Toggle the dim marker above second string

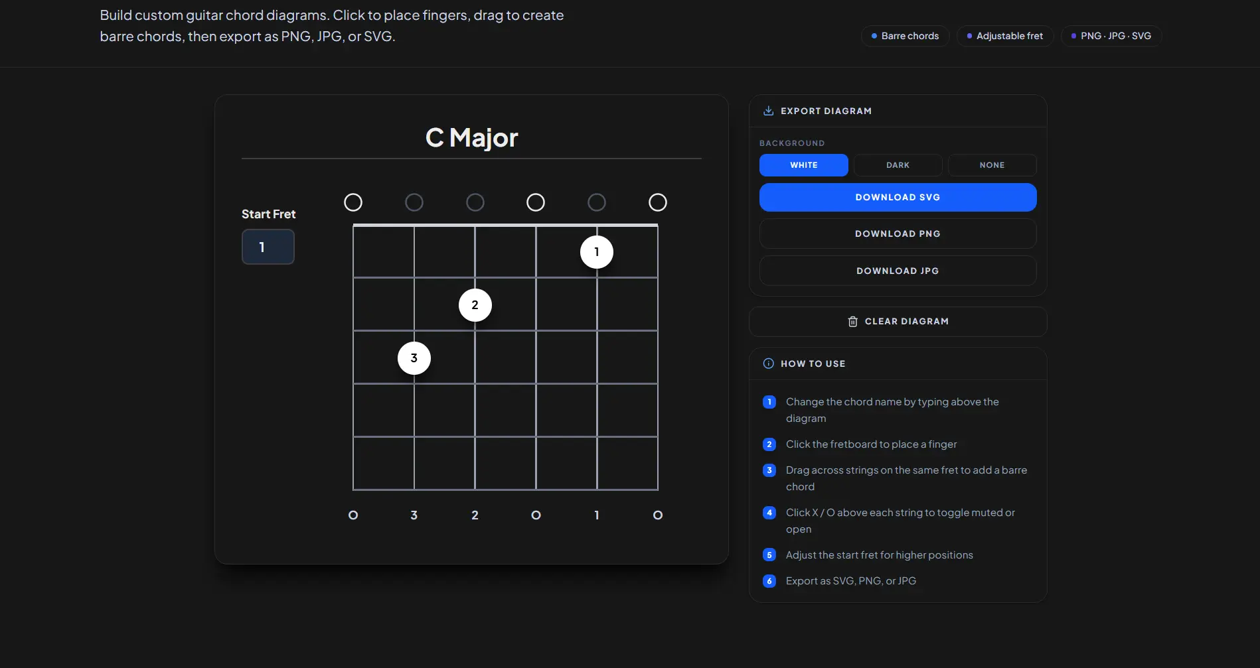tap(414, 202)
